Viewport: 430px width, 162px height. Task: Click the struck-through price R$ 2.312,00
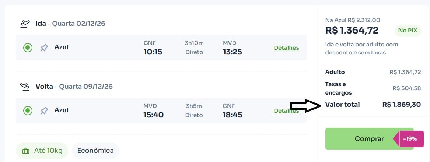(364, 20)
